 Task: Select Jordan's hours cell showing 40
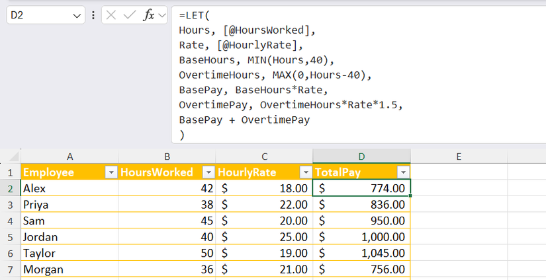pos(167,237)
